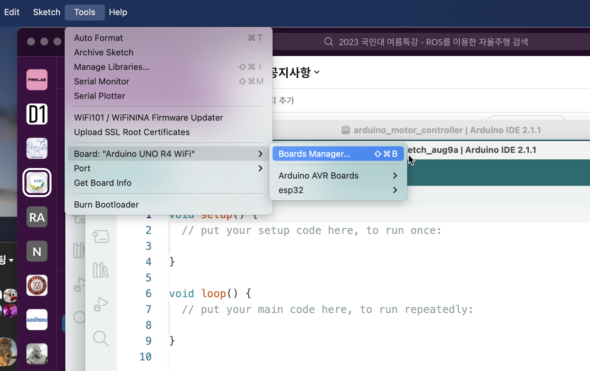Screen dimensions: 590x371
Task: Open the Sketch menu
Action: click(47, 12)
